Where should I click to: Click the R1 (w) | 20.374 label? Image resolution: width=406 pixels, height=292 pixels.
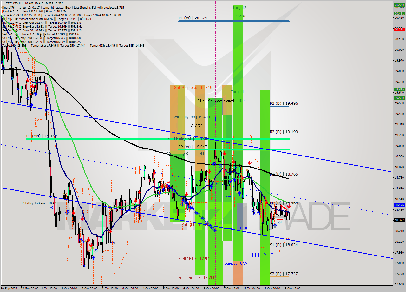click(193, 18)
